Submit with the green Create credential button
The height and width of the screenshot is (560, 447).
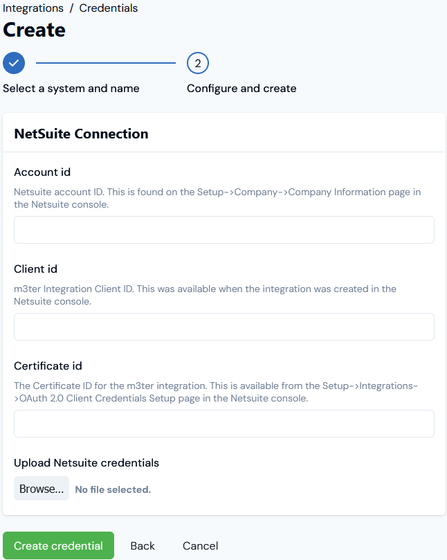click(x=59, y=545)
